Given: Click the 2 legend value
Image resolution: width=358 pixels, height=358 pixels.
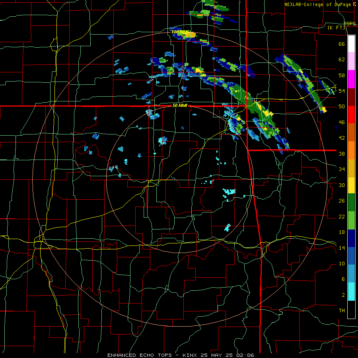Looking at the screenshot, I should 343,295.
